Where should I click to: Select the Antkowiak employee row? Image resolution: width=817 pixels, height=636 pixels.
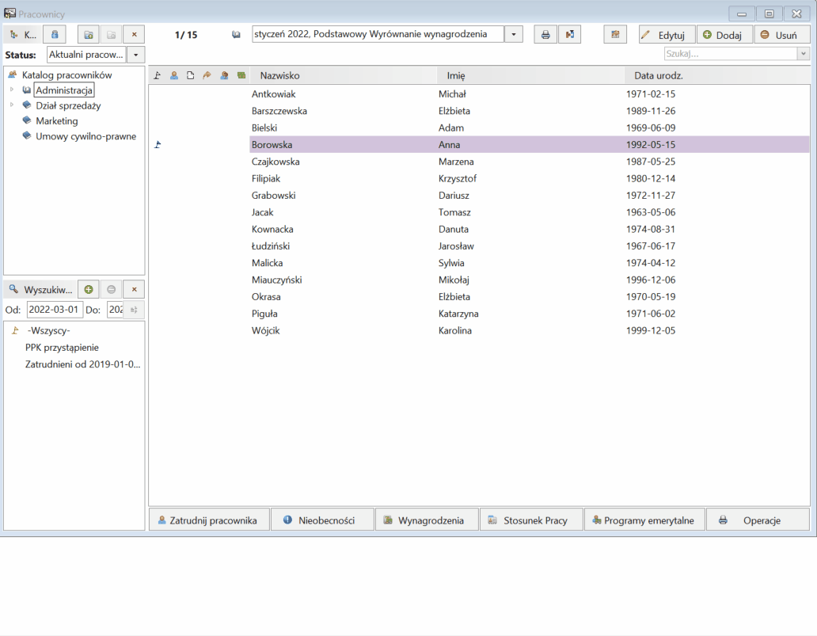pyautogui.click(x=479, y=93)
